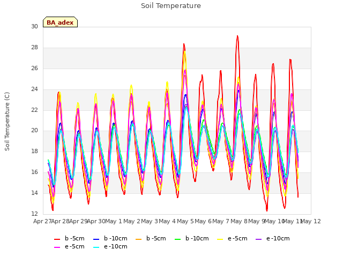Click the x-axis date label May 12
Screen dimensions: 343x257
[x=311, y=222]
